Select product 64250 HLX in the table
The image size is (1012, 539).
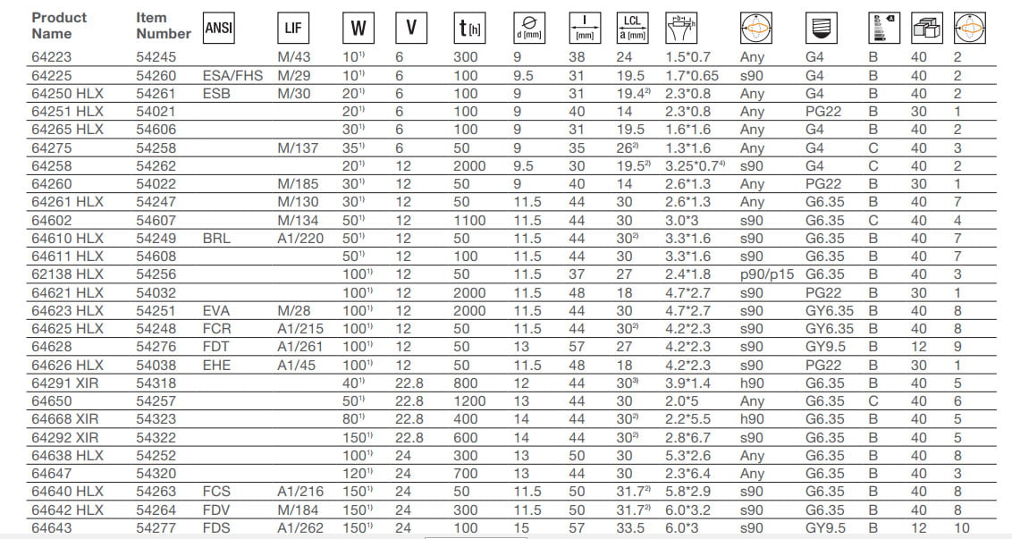(x=67, y=94)
